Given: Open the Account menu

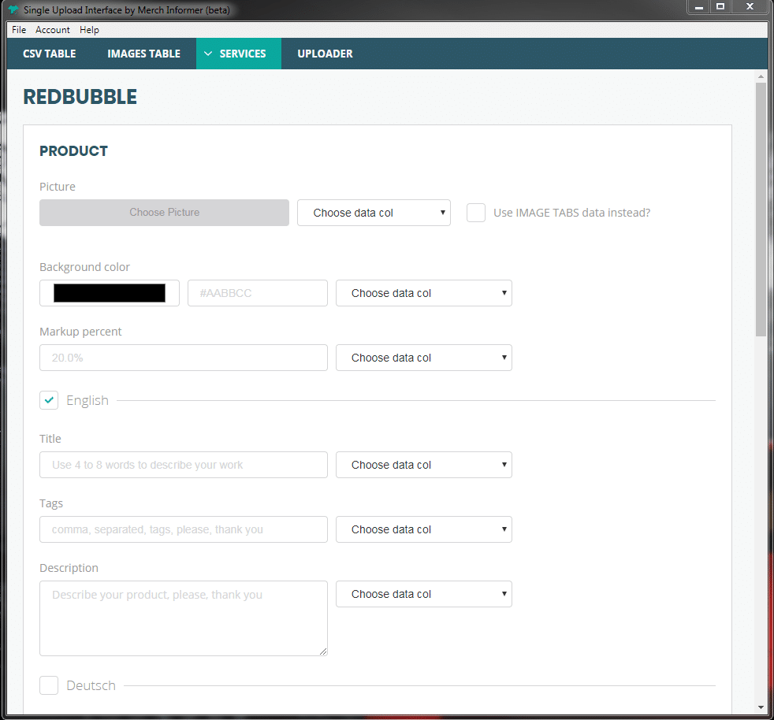Looking at the screenshot, I should coord(52,30).
